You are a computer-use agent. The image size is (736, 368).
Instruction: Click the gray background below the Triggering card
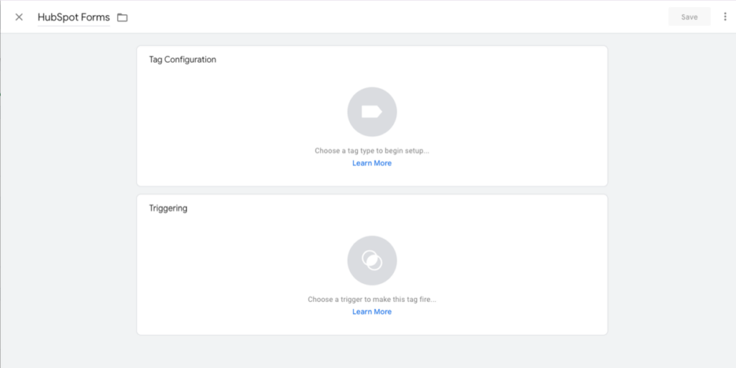(x=372, y=352)
